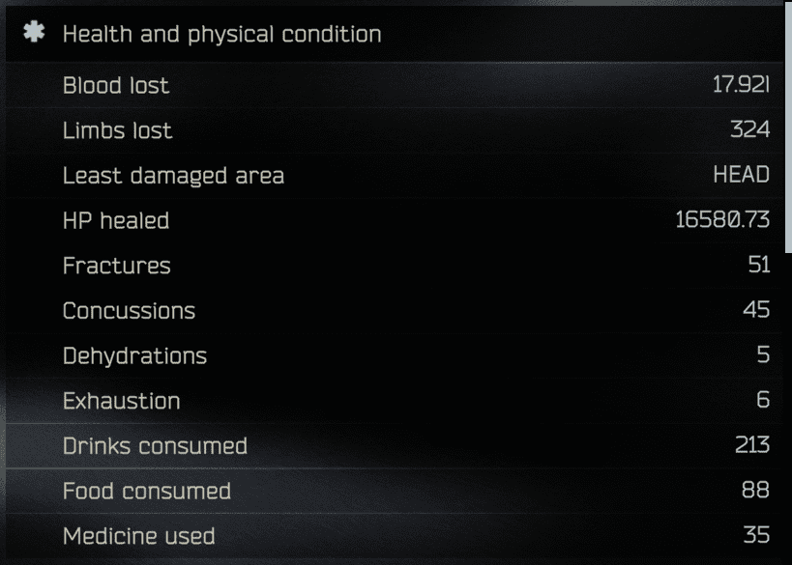Viewport: 792px width, 565px height.
Task: Click the Fractures stat row
Action: tap(394, 266)
